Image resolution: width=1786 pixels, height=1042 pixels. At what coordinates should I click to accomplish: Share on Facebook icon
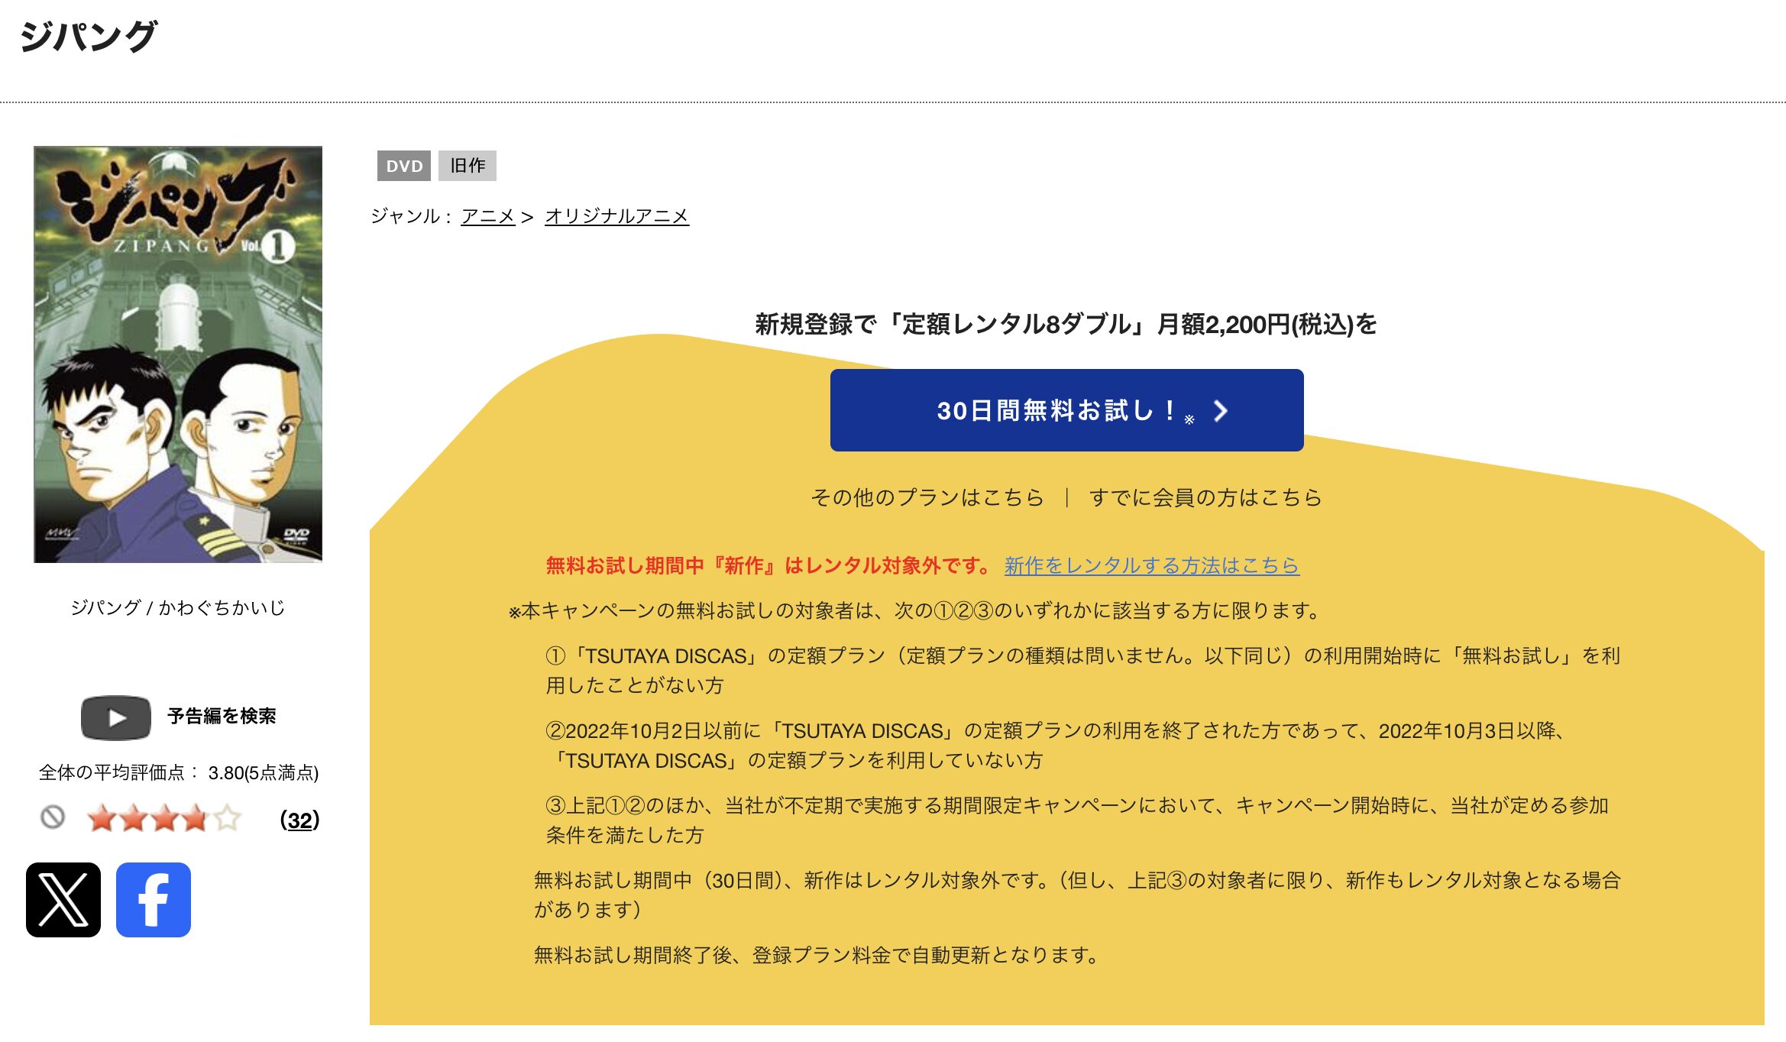coord(154,900)
